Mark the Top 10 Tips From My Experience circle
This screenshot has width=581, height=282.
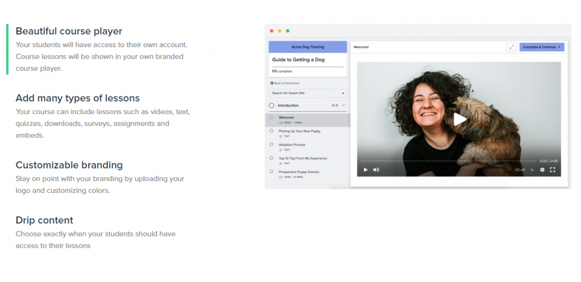[271, 158]
